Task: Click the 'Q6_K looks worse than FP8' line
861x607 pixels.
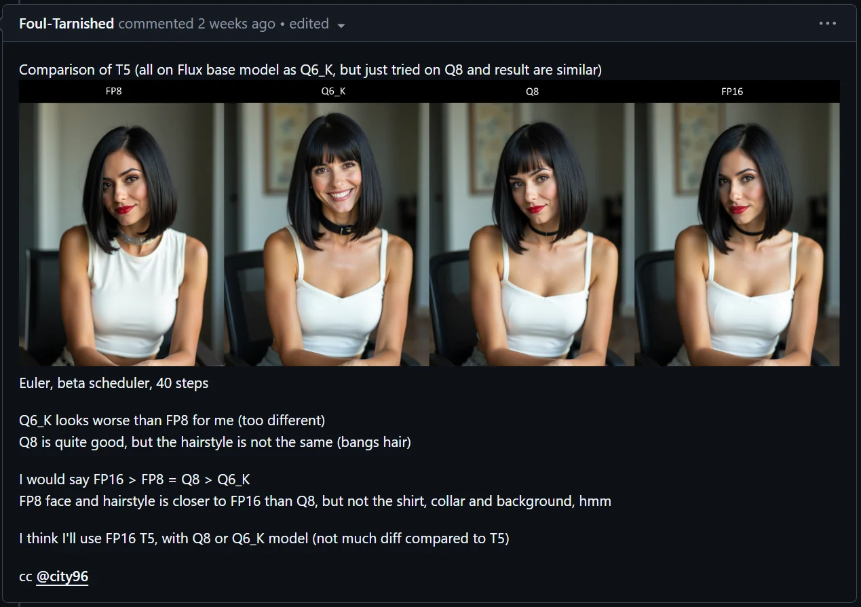Action: pos(172,420)
